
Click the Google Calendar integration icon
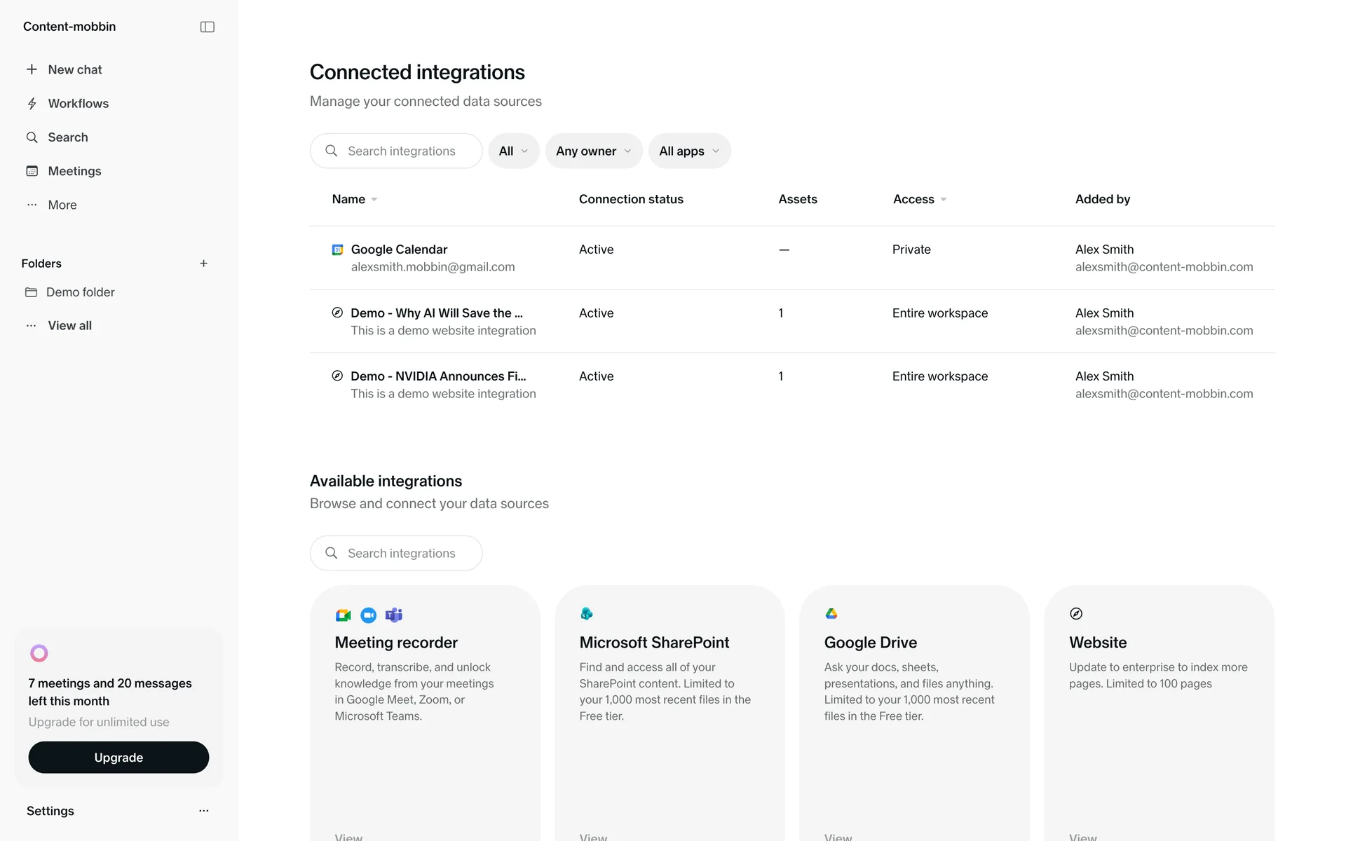click(x=337, y=249)
